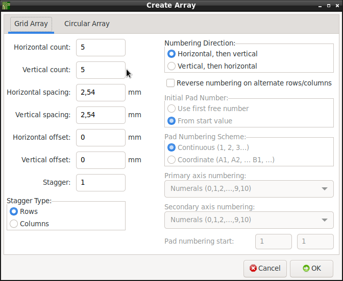This screenshot has height=281, width=343.
Task: Expand Secondary axis numbering dropdown
Action: 249,220
